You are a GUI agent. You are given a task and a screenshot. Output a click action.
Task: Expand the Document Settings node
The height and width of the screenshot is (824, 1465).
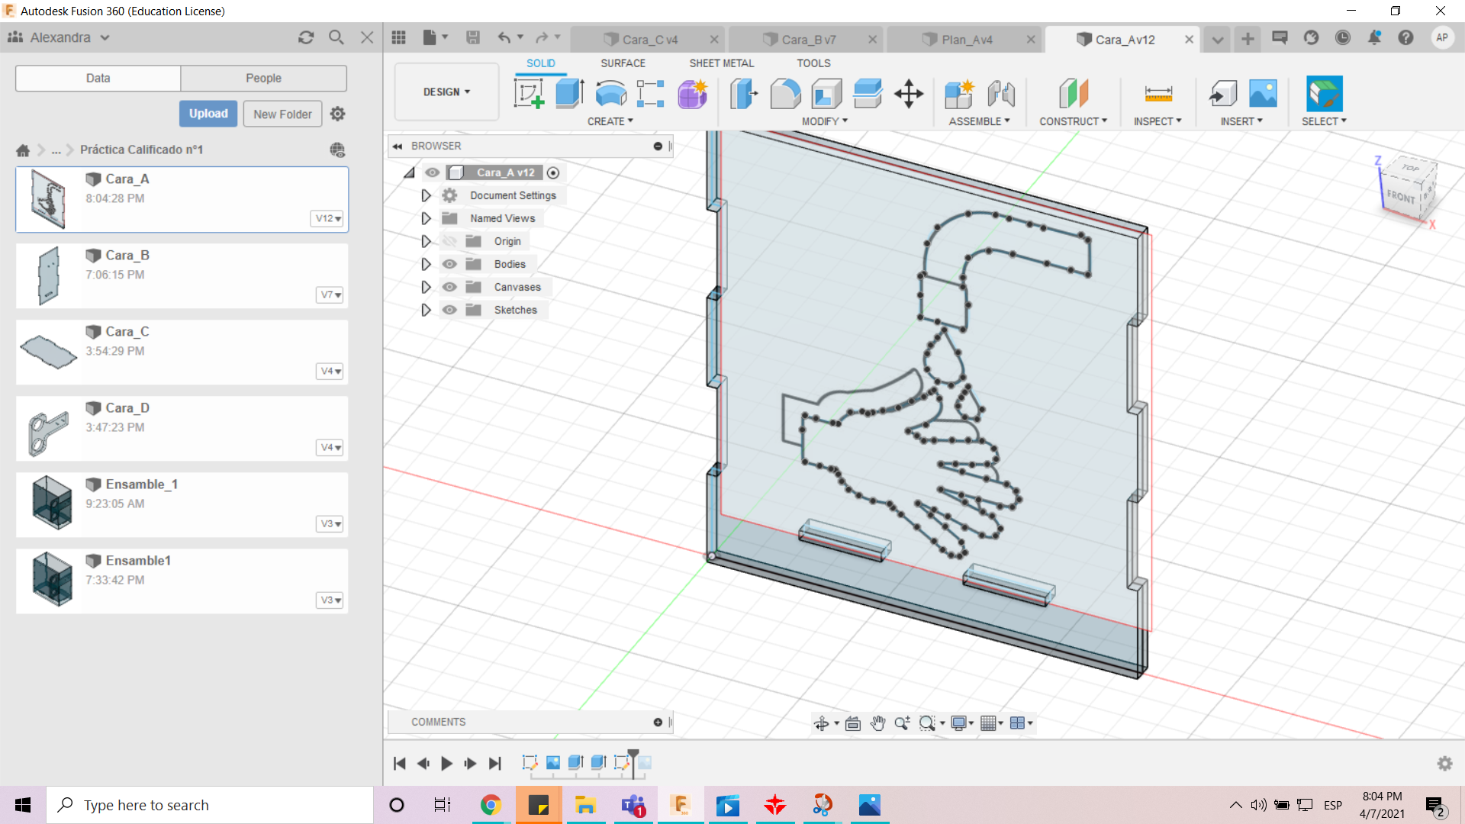point(426,195)
